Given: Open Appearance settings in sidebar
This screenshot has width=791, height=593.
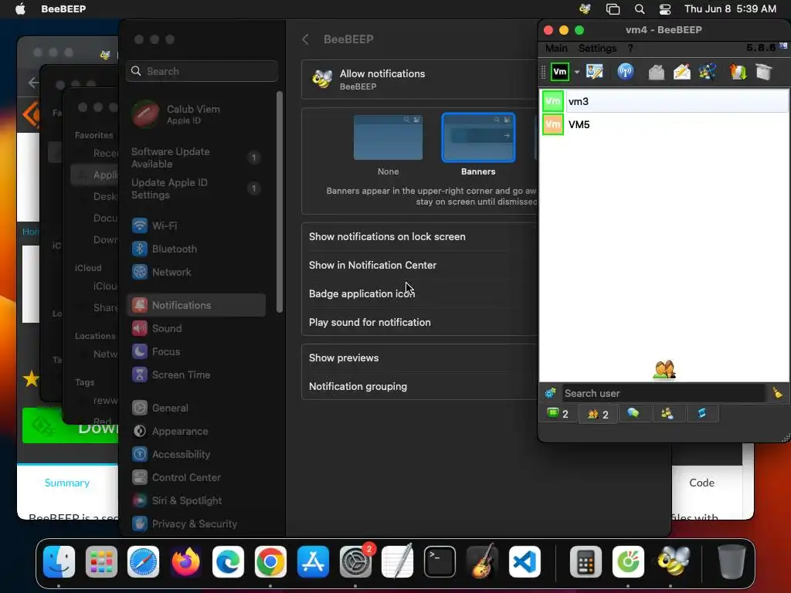Looking at the screenshot, I should tap(195, 431).
